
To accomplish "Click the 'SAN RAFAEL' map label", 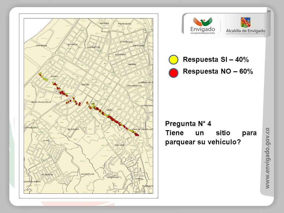I will pyautogui.click(x=113, y=177).
